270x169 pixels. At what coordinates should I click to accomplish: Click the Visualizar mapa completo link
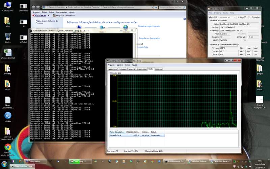pos(149,26)
